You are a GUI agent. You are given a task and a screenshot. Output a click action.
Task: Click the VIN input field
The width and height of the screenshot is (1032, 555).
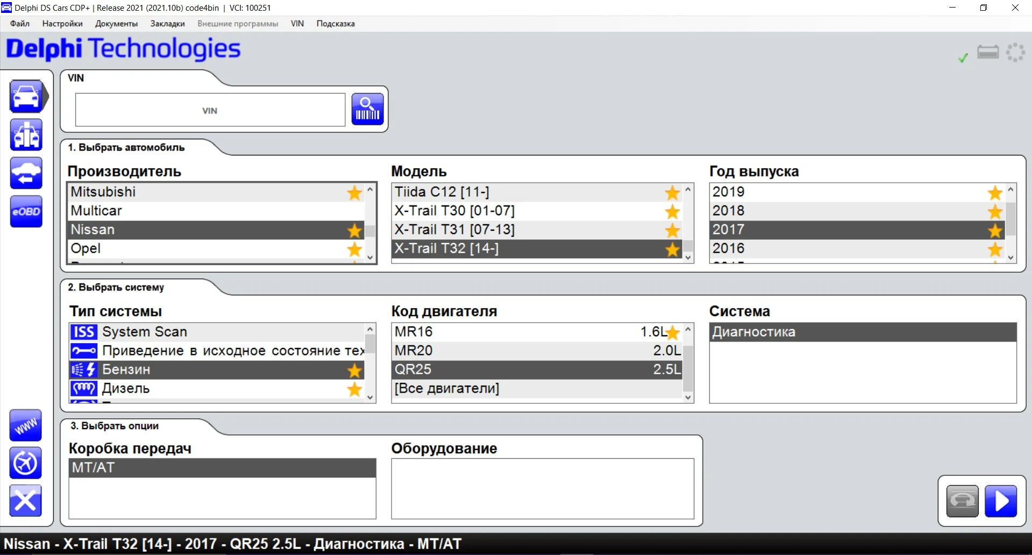pyautogui.click(x=210, y=110)
